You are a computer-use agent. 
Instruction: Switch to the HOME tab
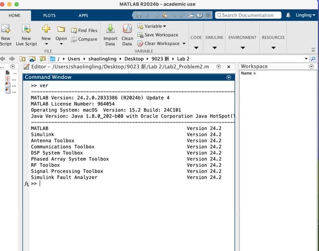click(x=14, y=16)
